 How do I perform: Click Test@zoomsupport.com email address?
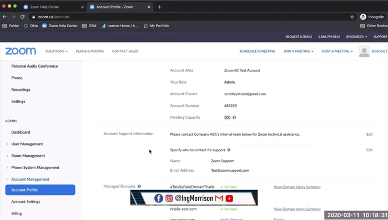(x=230, y=170)
